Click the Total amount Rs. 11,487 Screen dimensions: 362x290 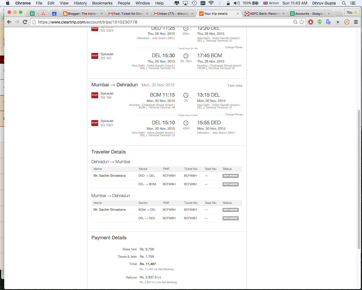tap(148, 264)
